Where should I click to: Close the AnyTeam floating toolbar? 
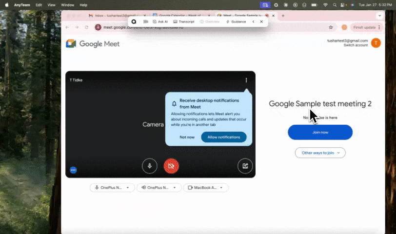coord(261,22)
